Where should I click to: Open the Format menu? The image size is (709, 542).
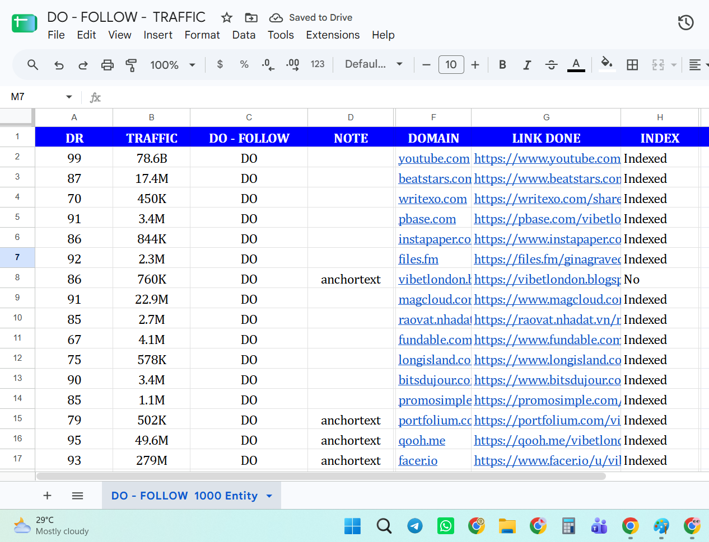202,35
